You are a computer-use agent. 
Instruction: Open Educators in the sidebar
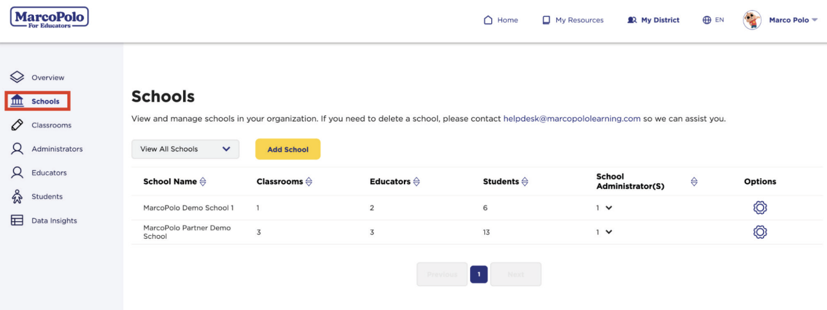(49, 172)
